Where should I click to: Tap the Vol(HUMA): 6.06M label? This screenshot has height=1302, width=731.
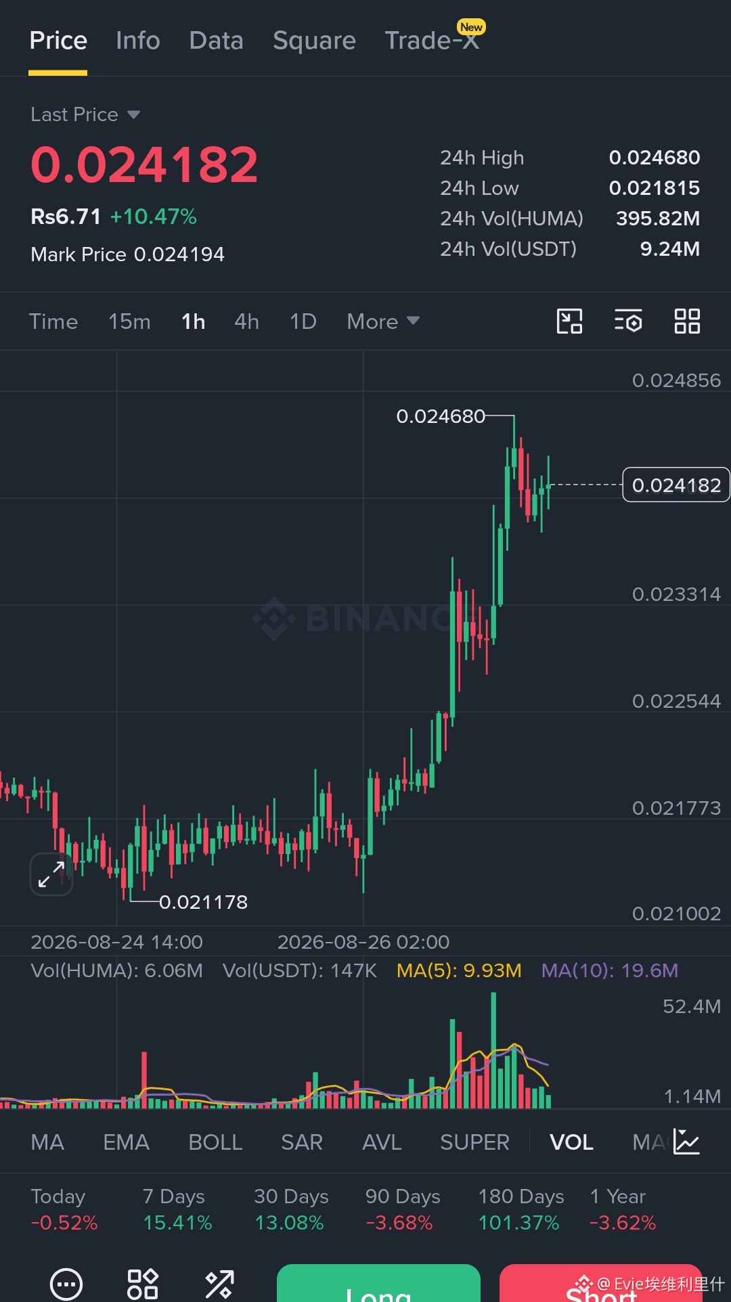[x=116, y=970]
